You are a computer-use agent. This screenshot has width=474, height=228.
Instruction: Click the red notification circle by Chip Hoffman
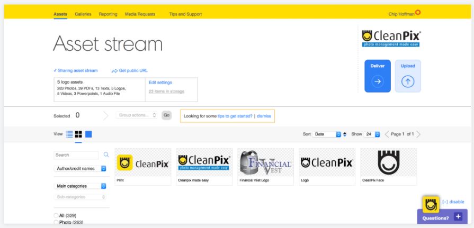tap(418, 12)
